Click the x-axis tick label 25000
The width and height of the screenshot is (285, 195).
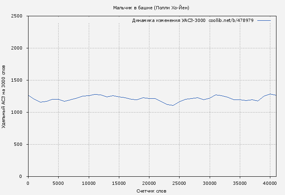coord(179,183)
